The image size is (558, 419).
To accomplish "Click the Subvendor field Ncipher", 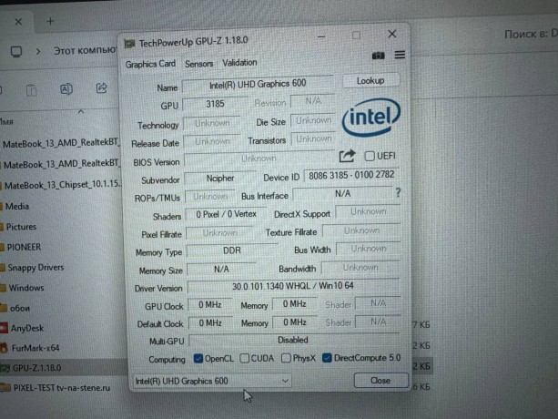I will (x=220, y=179).
